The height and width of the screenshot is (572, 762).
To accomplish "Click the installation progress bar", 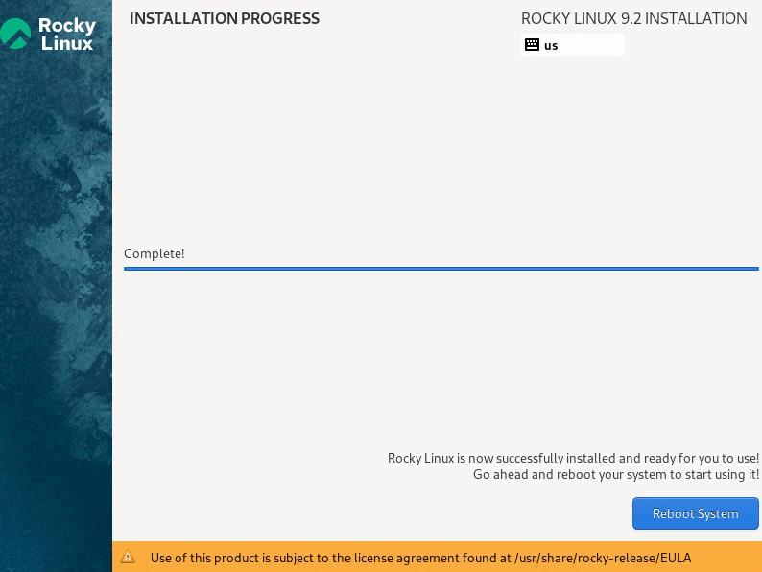I will [441, 269].
